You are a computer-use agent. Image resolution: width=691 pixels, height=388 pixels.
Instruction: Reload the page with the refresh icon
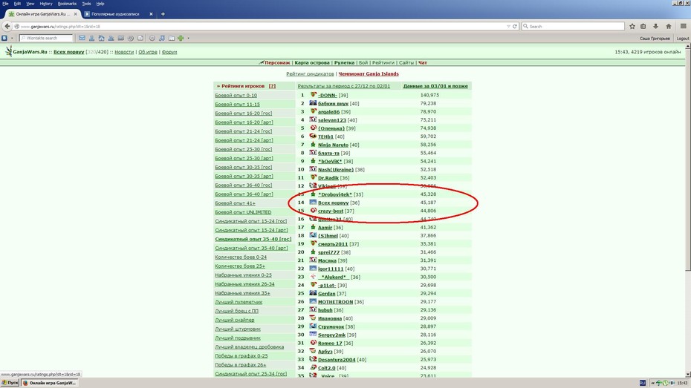[514, 27]
